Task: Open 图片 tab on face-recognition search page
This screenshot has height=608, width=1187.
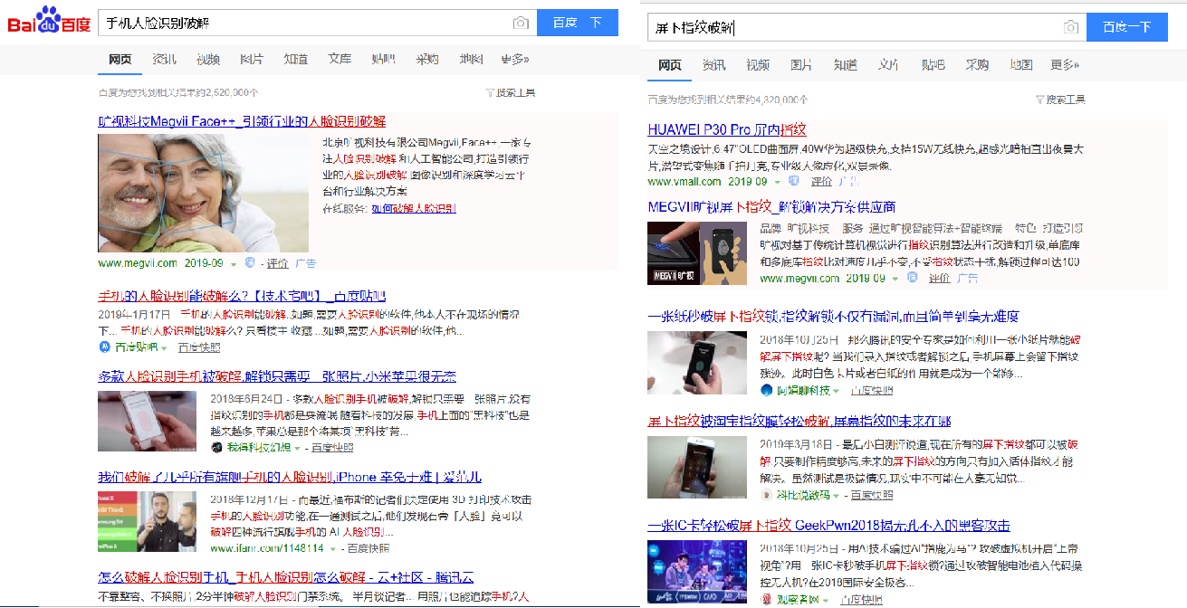Action: pos(252,59)
